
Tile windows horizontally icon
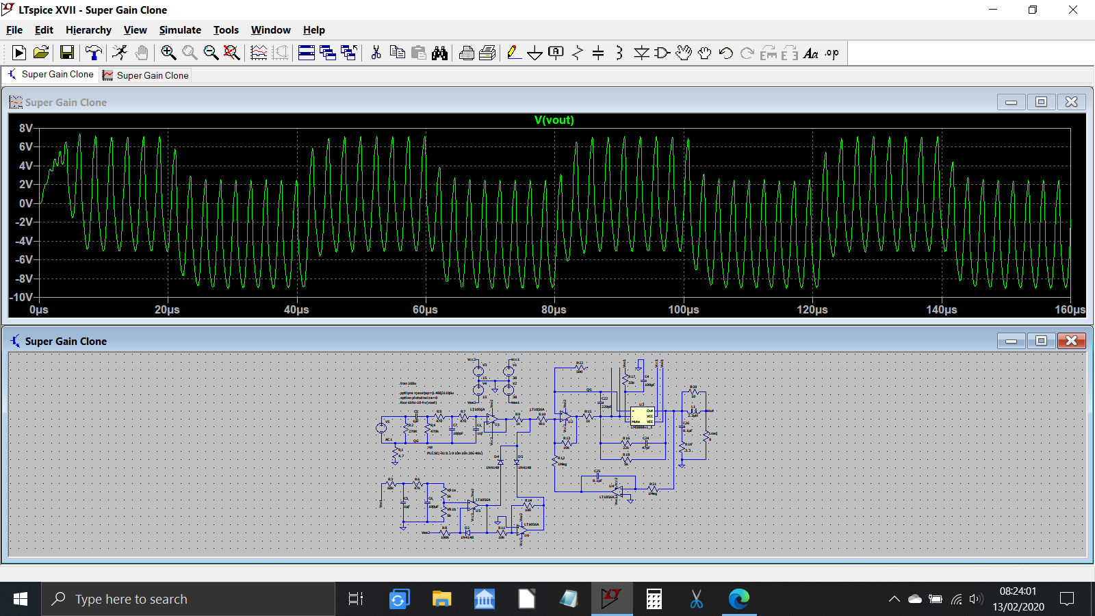[x=307, y=53]
